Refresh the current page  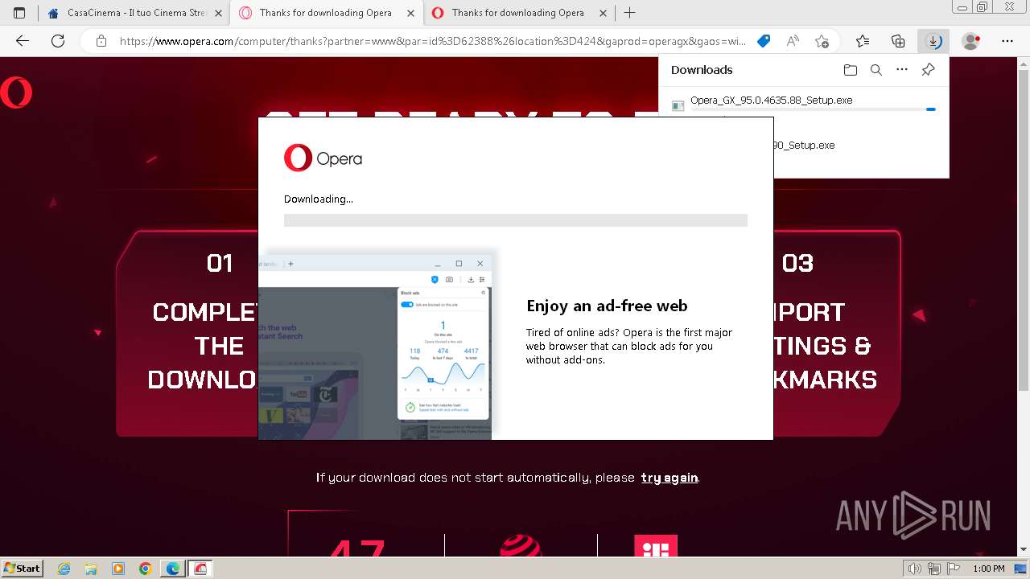tap(58, 41)
